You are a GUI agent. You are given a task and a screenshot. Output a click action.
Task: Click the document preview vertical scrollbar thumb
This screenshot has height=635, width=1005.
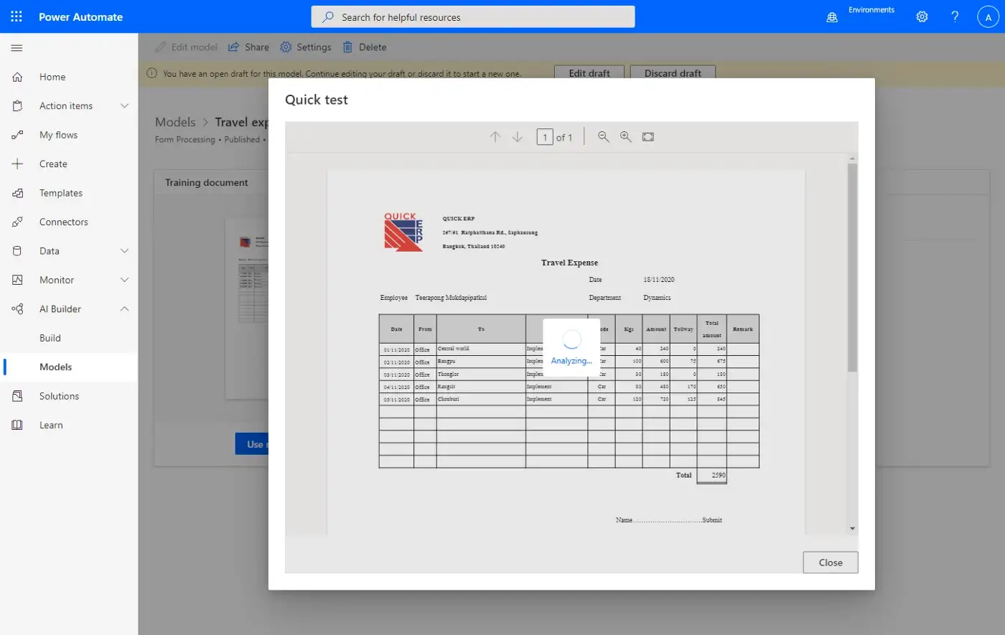click(x=853, y=268)
